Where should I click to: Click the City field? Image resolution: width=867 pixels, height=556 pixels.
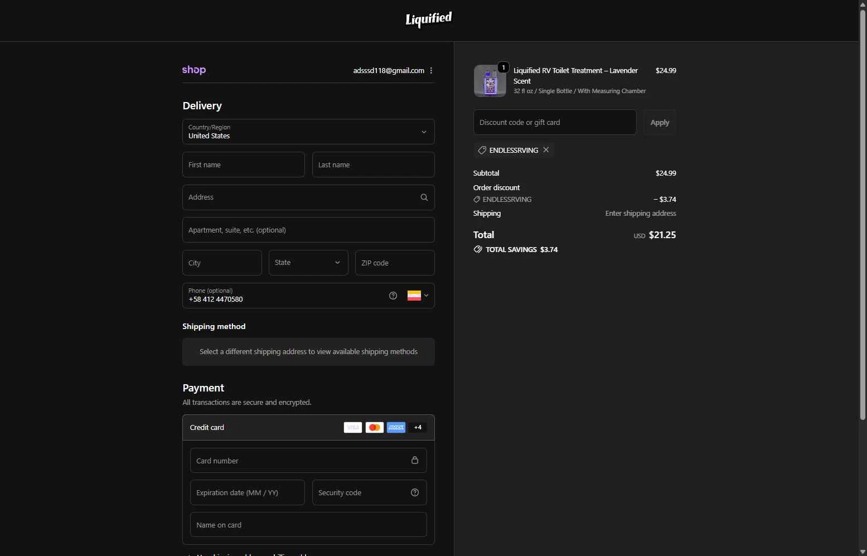222,263
